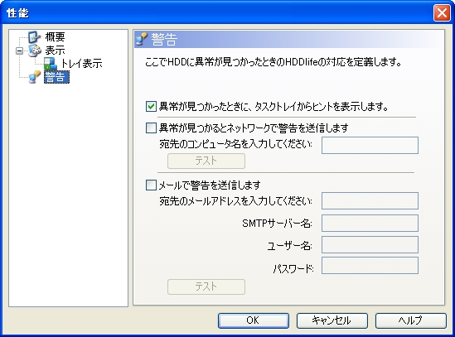Viewport: 455px width, 337px height.
Task: Select the 警告 tree item
Action: [x=56, y=77]
